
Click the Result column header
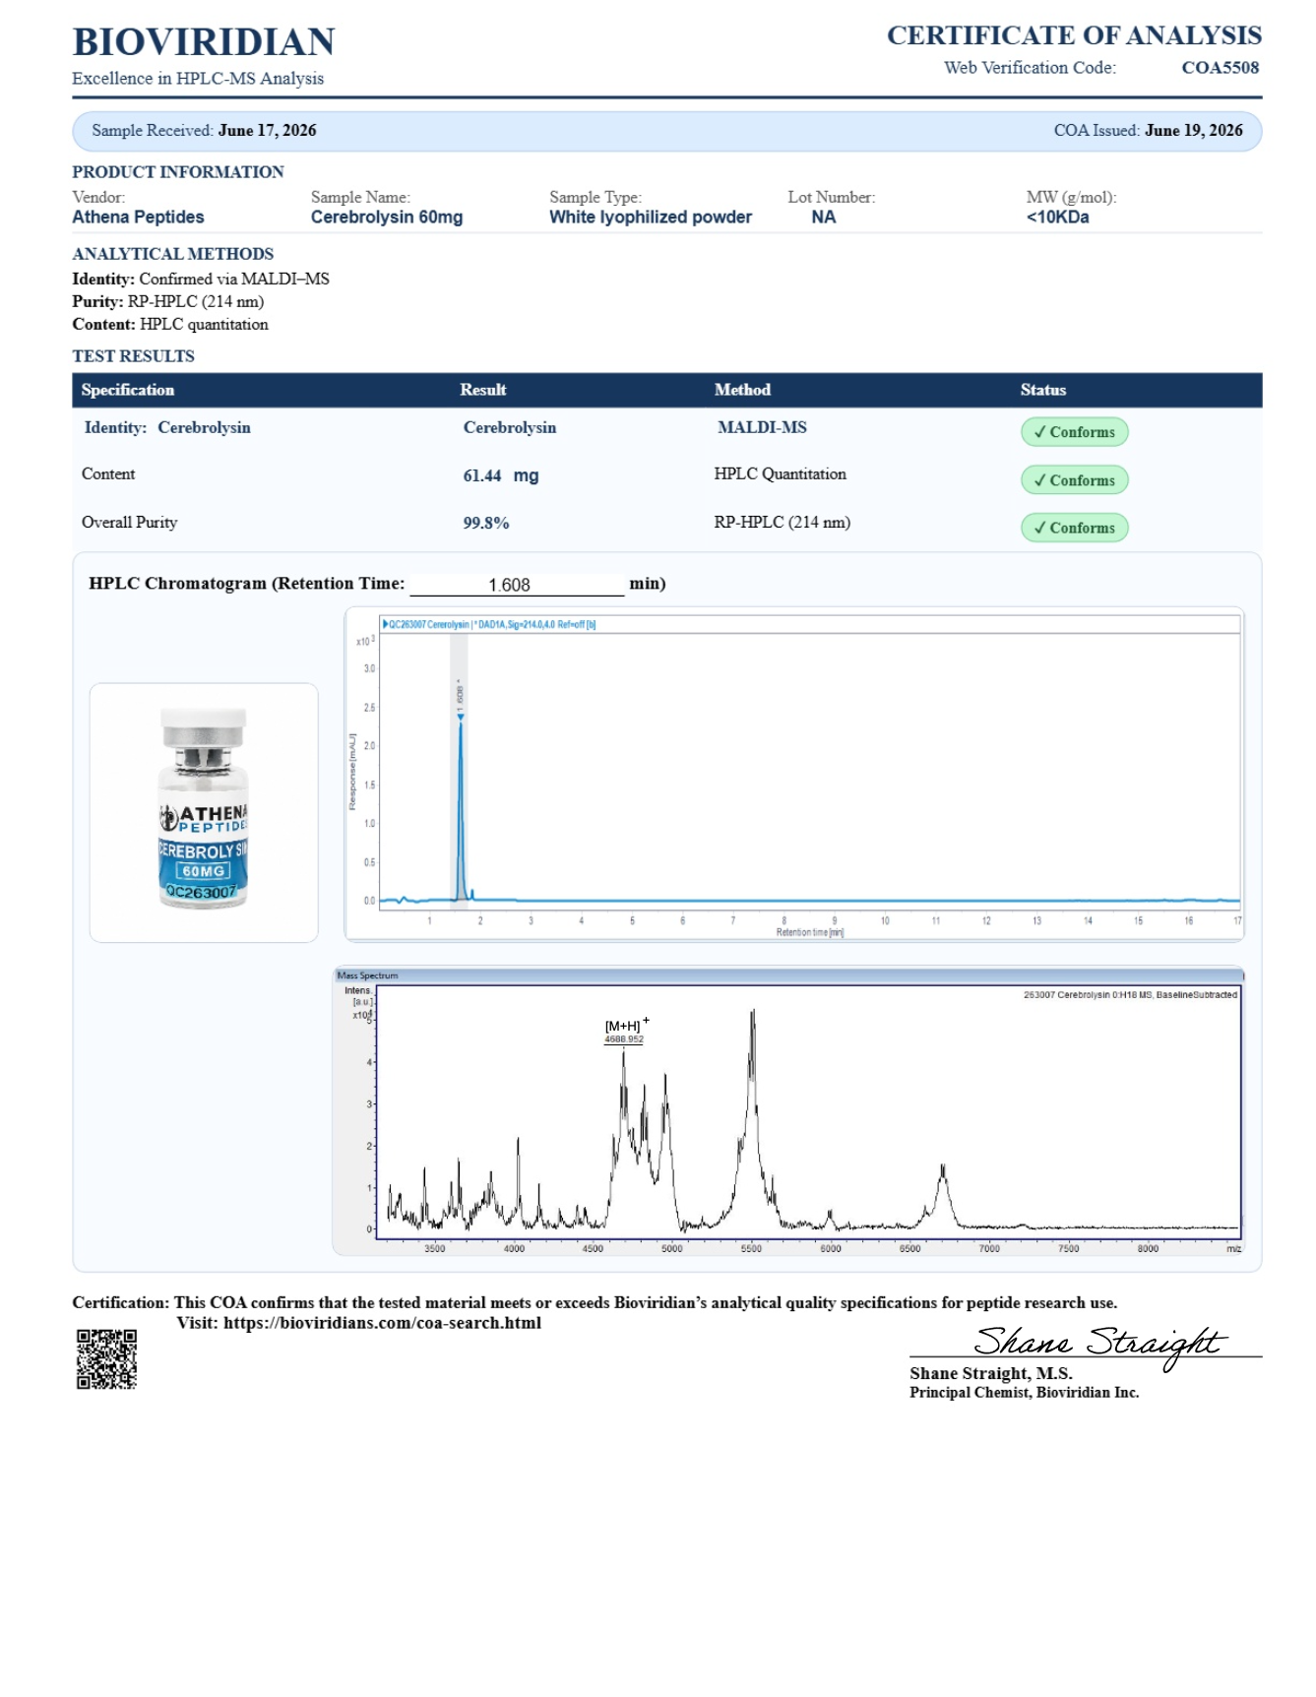click(483, 390)
